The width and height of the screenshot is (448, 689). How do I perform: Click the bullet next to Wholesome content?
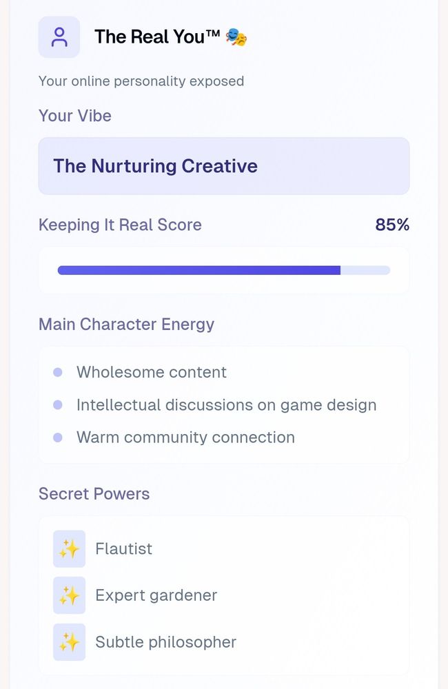click(x=57, y=372)
